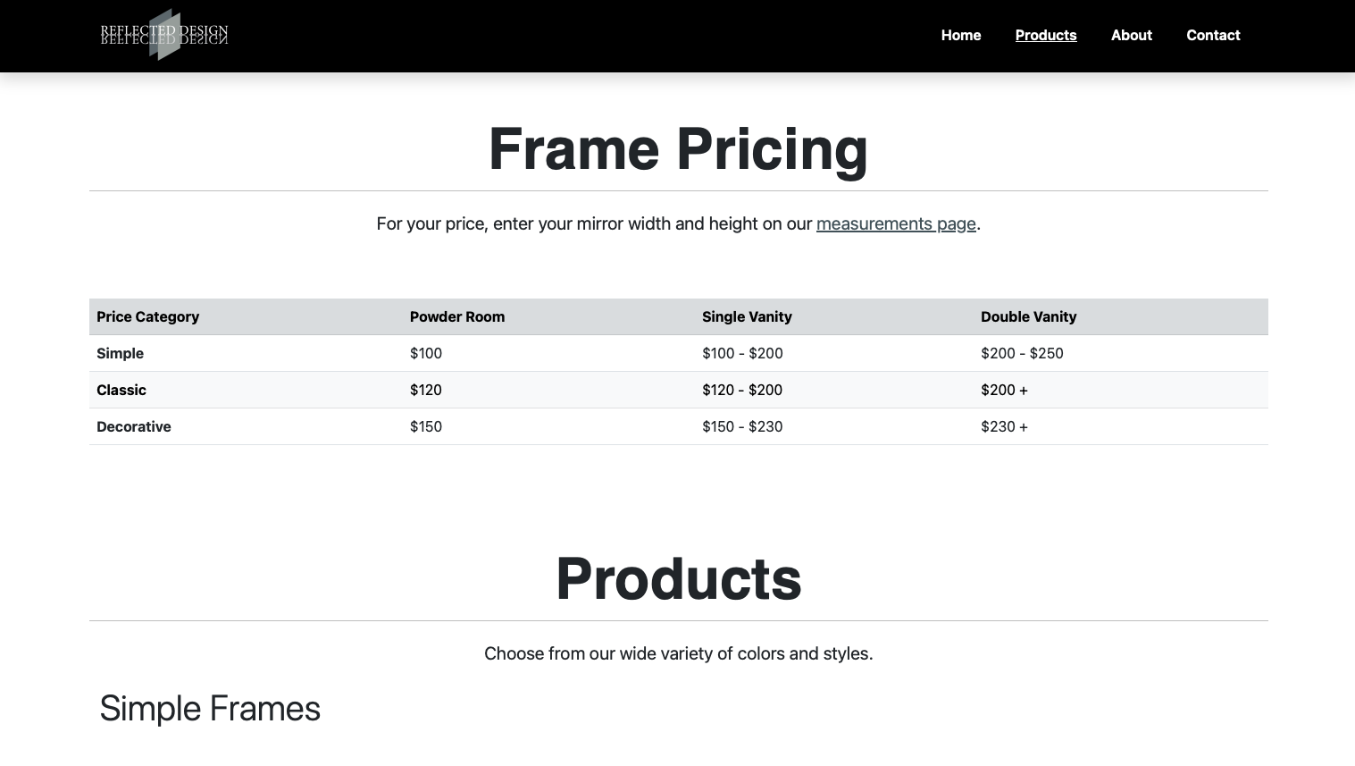1355x766 pixels.
Task: Select the $200 + Double Vanity cell
Action: (x=1004, y=390)
